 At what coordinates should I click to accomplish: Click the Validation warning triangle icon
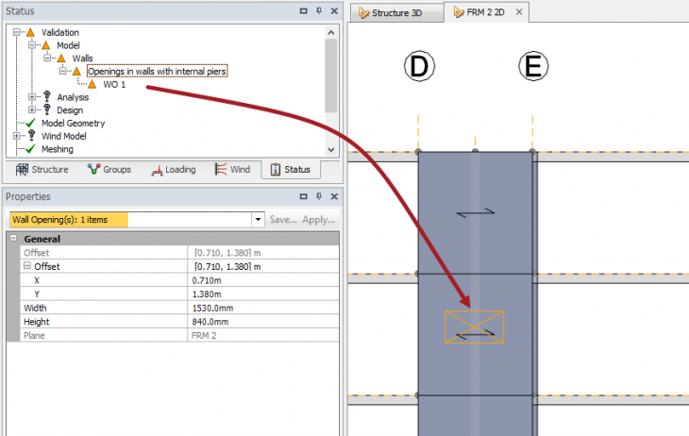tap(30, 32)
